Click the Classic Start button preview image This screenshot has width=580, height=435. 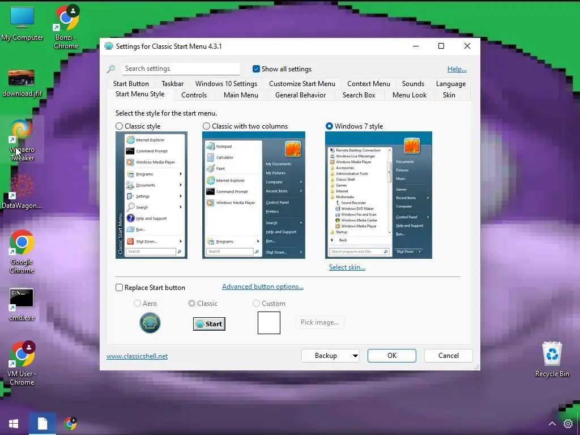coord(209,323)
